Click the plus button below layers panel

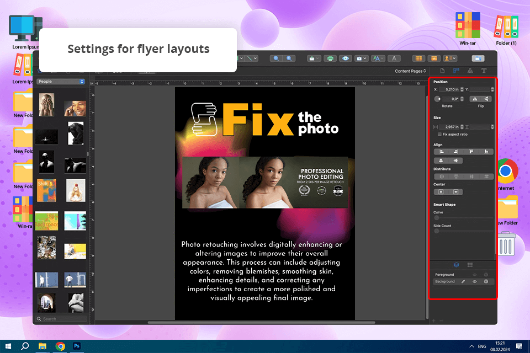(x=434, y=320)
